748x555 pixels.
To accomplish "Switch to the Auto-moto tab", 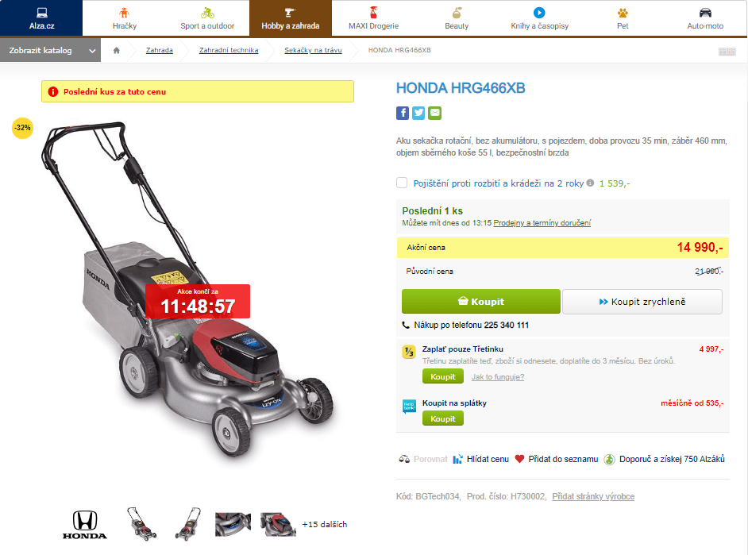I will tap(705, 18).
